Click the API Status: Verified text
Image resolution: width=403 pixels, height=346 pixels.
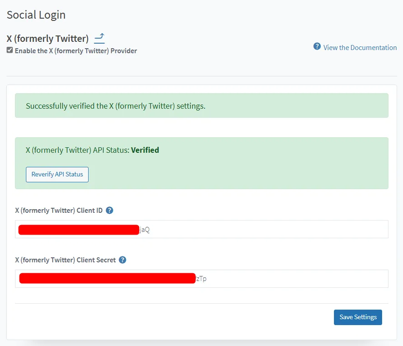92,150
